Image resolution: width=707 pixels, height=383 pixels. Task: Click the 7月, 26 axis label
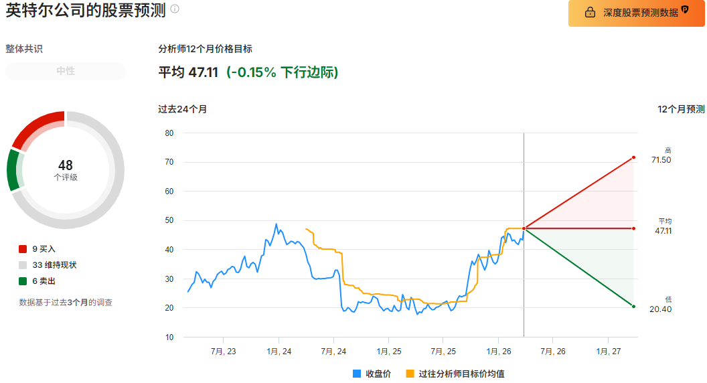[x=553, y=352]
